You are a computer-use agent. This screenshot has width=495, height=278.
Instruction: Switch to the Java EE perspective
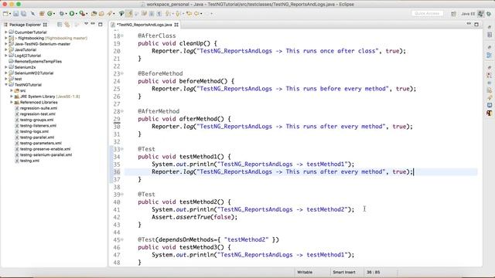coord(468,14)
